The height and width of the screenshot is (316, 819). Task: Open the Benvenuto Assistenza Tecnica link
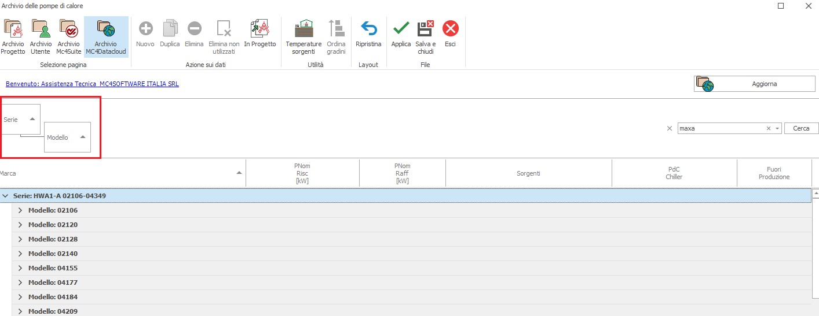[x=92, y=84]
